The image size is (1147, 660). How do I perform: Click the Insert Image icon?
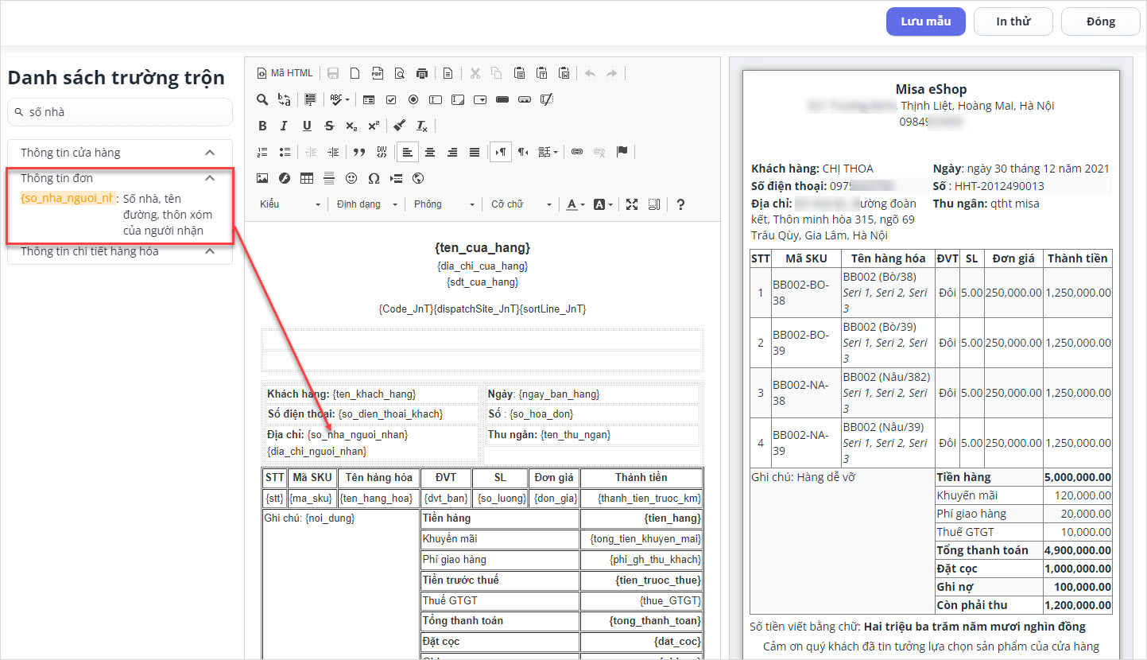coord(262,178)
